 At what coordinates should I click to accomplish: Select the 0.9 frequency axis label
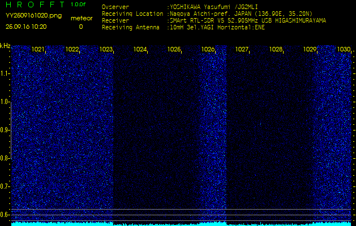(5, 130)
